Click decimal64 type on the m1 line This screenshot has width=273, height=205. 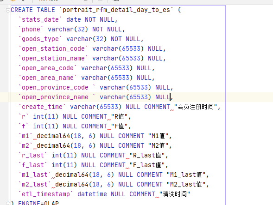(53, 136)
